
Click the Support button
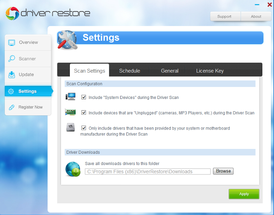pos(225,16)
